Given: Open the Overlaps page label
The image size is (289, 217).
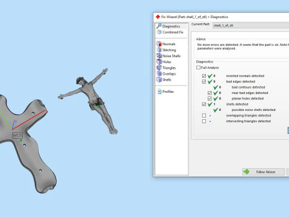Looking at the screenshot, I should (x=169, y=74).
